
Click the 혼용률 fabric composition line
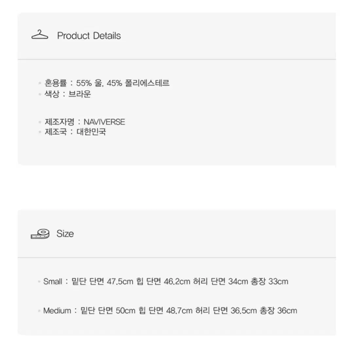click(107, 83)
